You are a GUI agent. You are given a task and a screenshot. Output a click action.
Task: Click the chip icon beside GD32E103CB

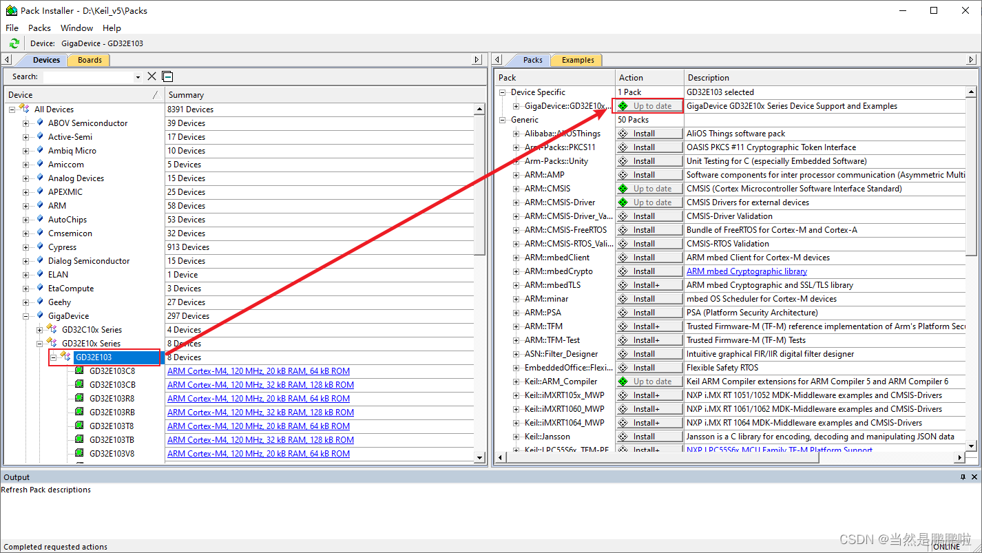78,384
